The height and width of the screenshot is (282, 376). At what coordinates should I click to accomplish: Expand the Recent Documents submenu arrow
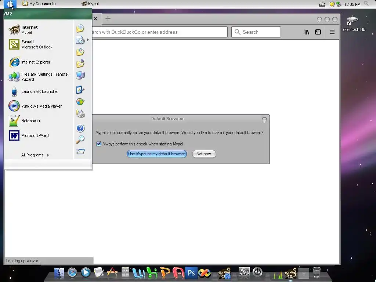click(88, 40)
